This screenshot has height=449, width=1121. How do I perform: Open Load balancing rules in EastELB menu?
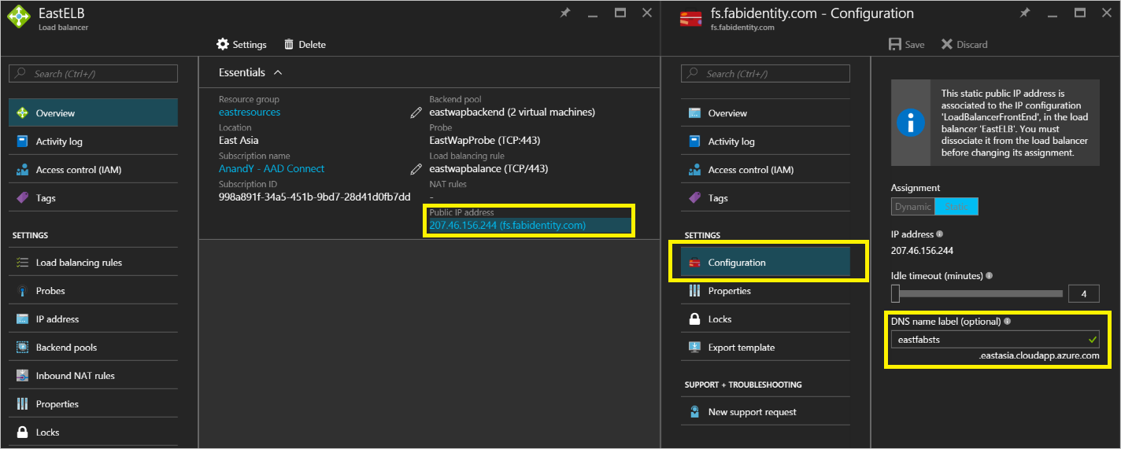pyautogui.click(x=79, y=263)
